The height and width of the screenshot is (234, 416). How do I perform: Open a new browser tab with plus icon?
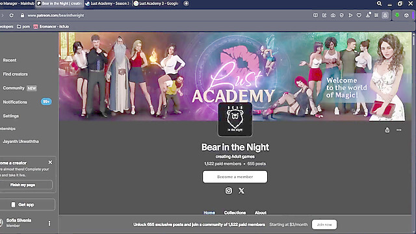pyautogui.click(x=187, y=3)
